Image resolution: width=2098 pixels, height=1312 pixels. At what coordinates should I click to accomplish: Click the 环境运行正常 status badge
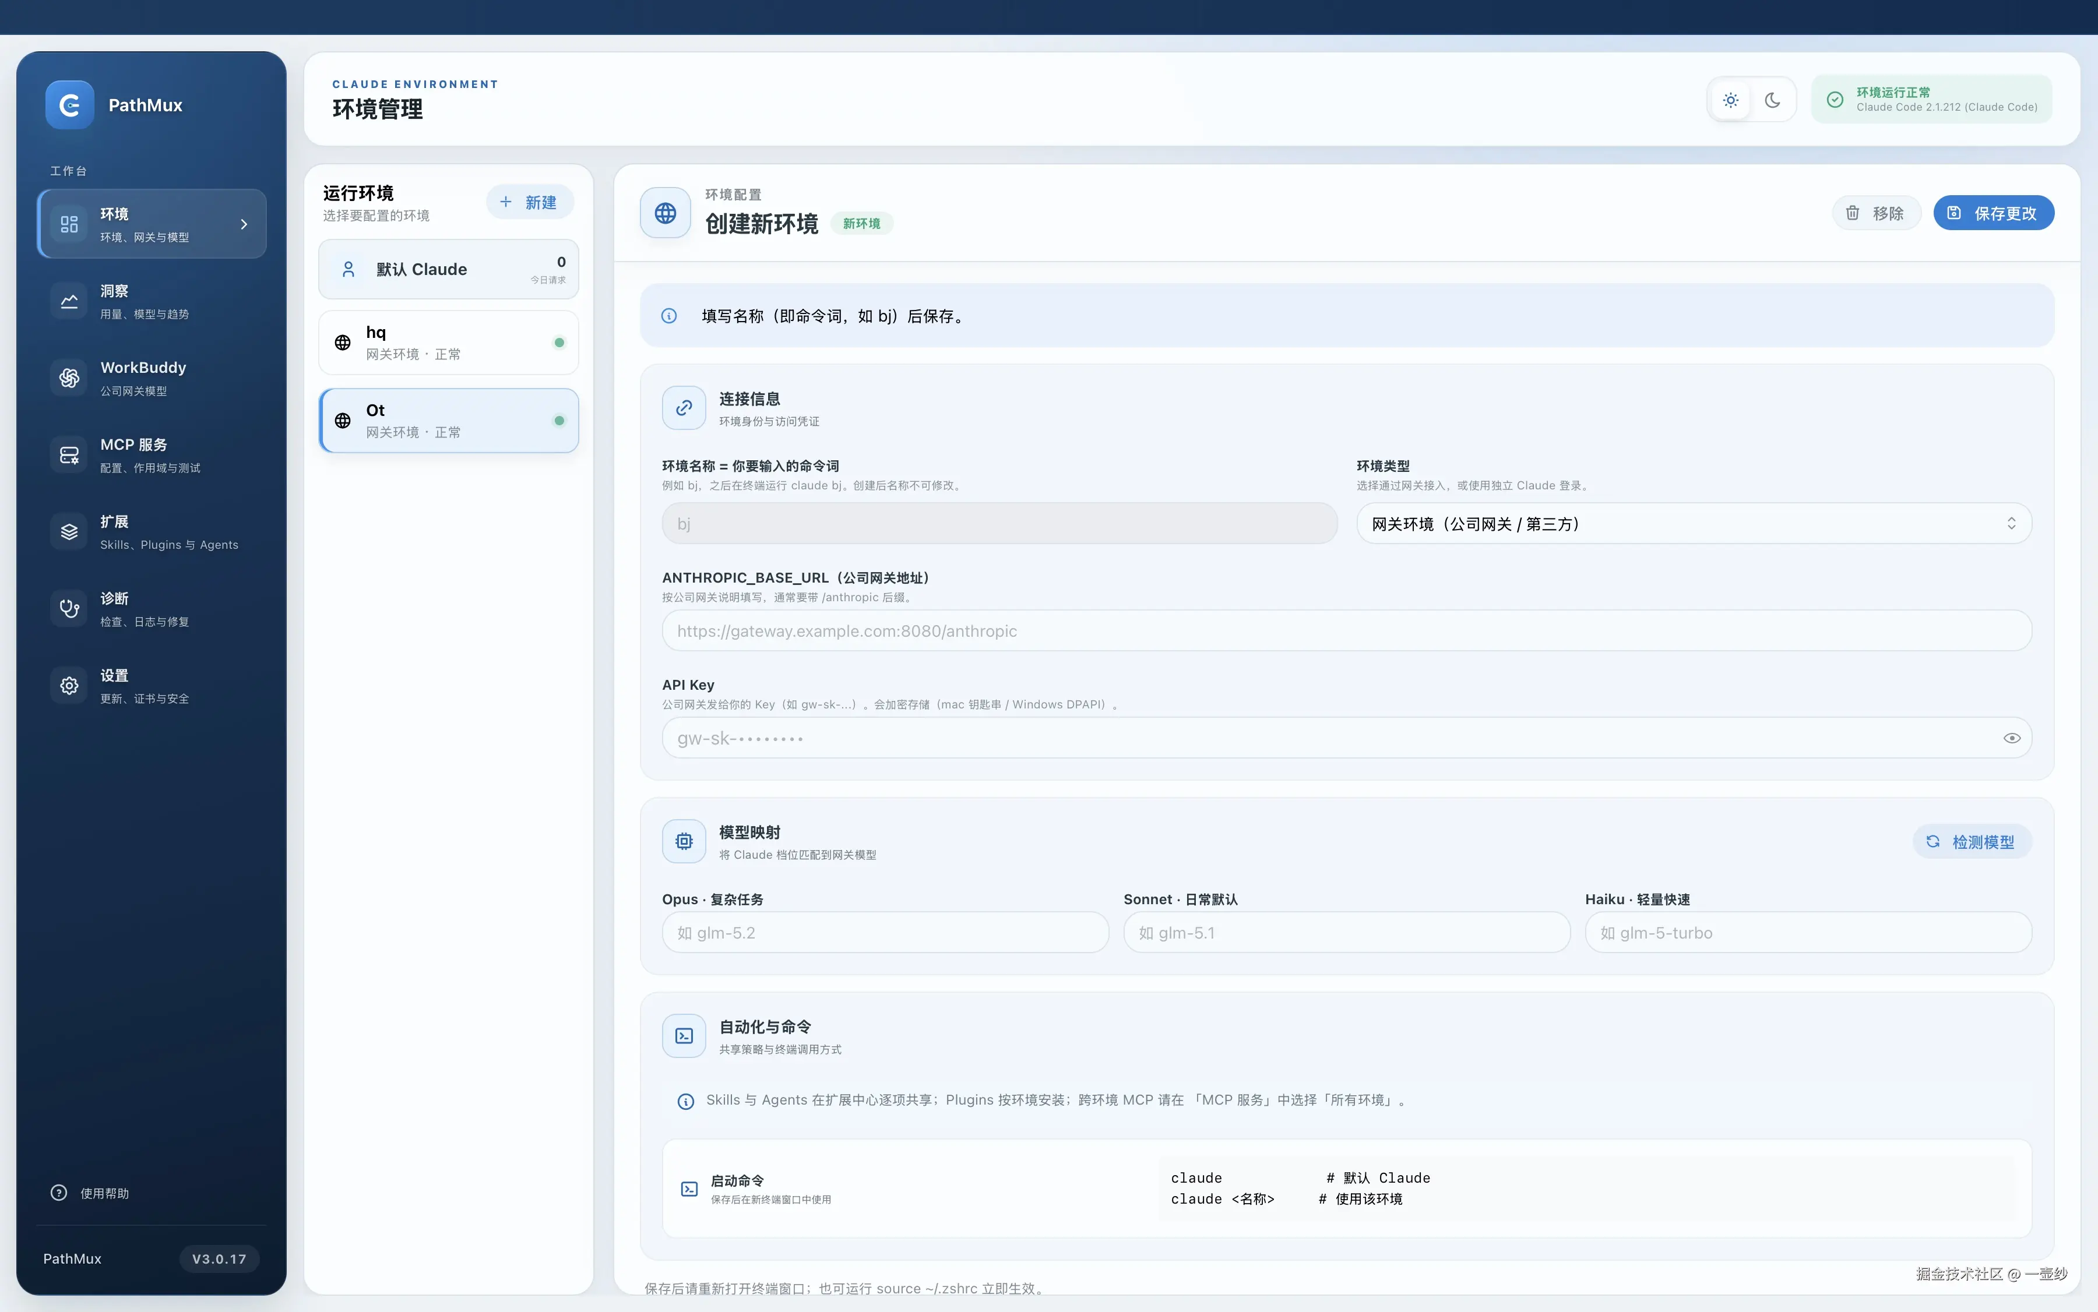(x=1932, y=100)
